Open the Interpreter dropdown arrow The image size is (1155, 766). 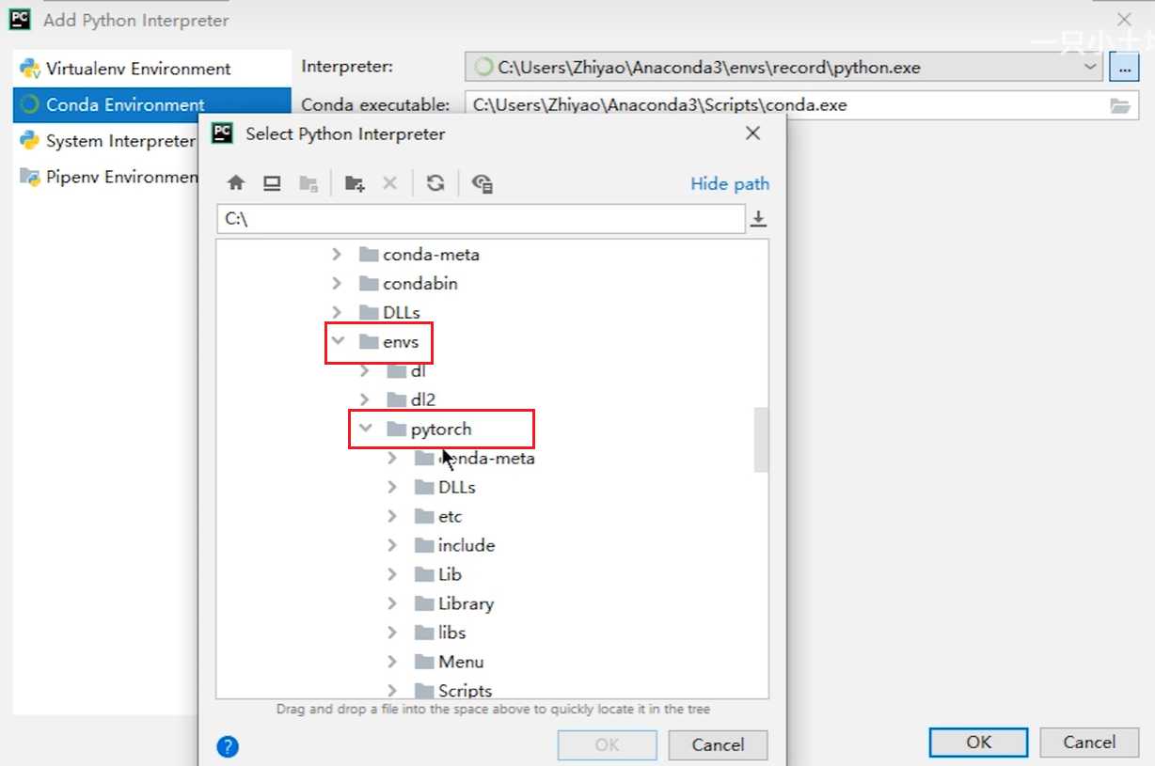click(x=1090, y=67)
